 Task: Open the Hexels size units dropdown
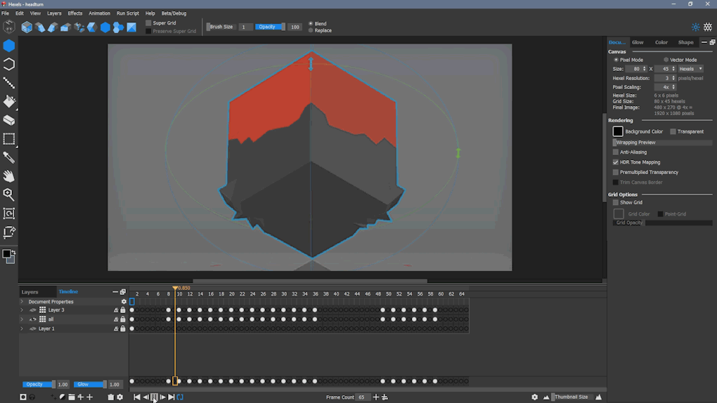(x=690, y=69)
